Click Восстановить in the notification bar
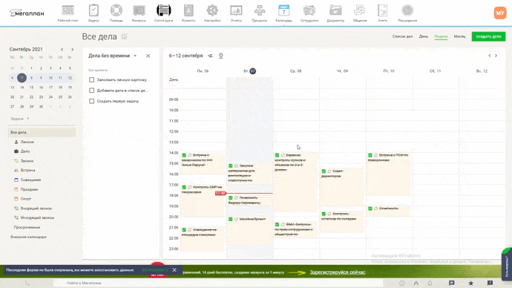Image resolution: width=512 pixels, height=288 pixels. click(x=154, y=270)
